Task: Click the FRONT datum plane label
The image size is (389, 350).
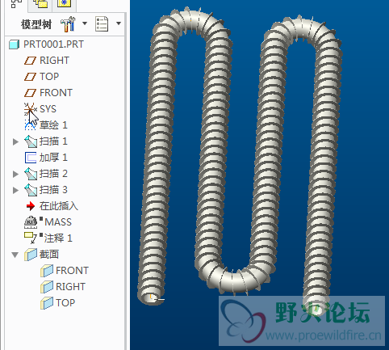Action: [x=56, y=93]
